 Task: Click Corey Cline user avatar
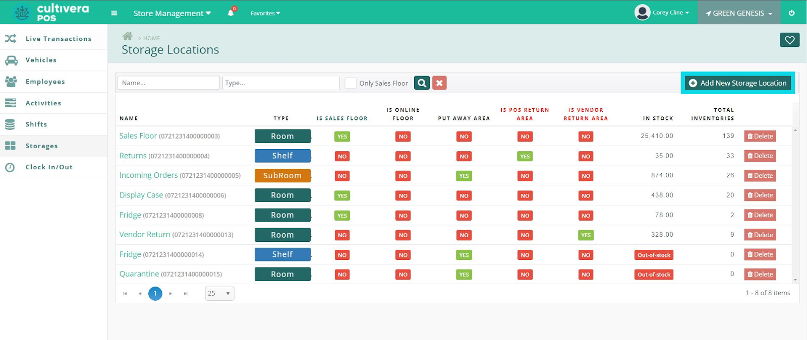pos(642,13)
